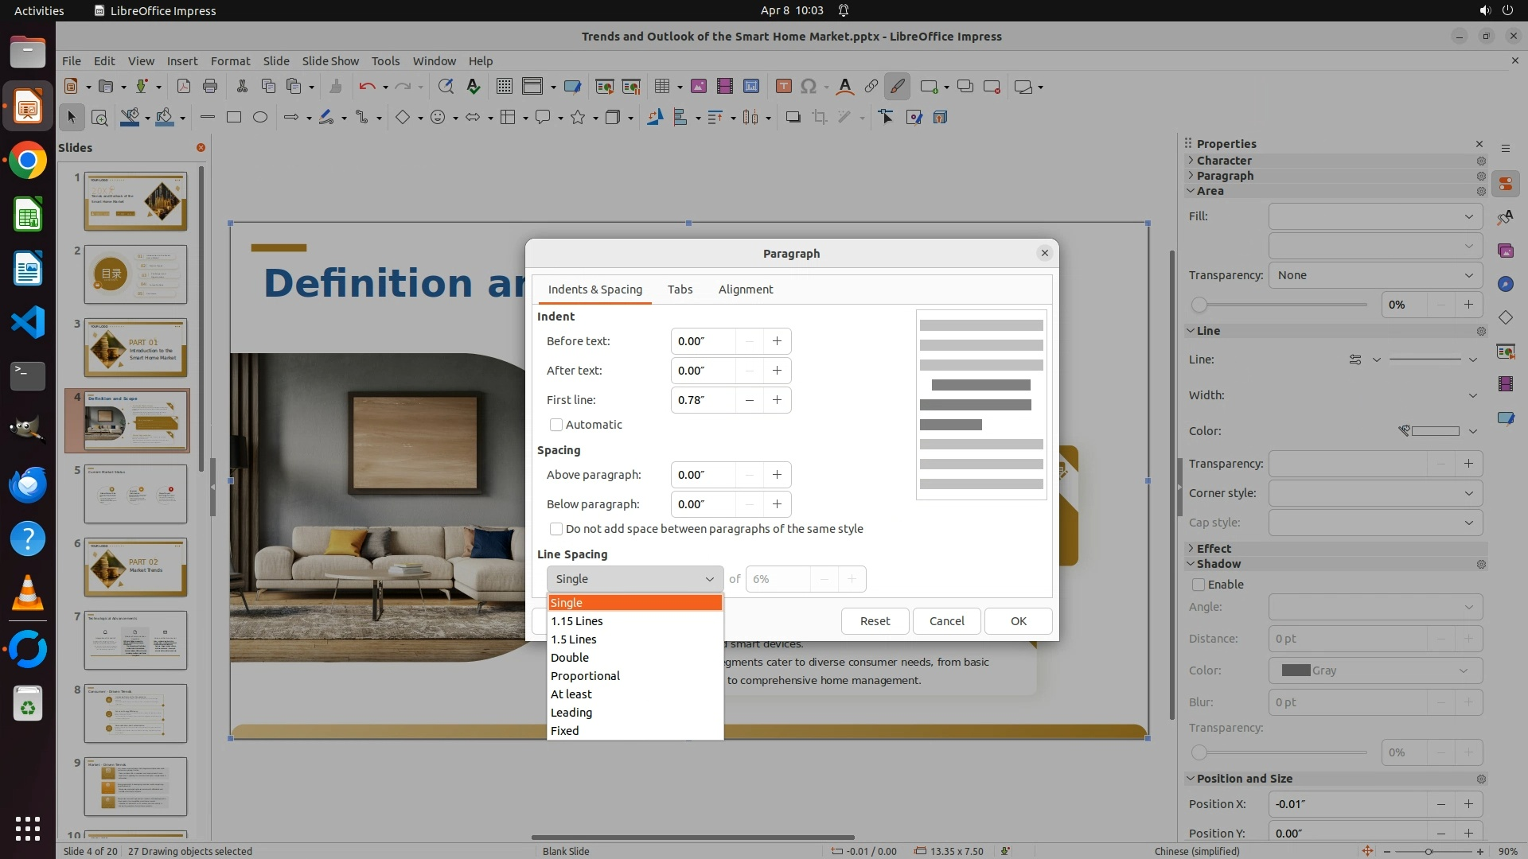Screen dimensions: 1528x859
Task: Select the Ellipse shape tool
Action: pyautogui.click(x=260, y=118)
